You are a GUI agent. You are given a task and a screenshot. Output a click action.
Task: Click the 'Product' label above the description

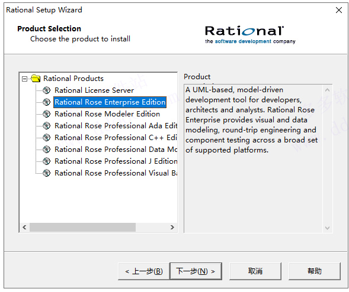pos(197,77)
